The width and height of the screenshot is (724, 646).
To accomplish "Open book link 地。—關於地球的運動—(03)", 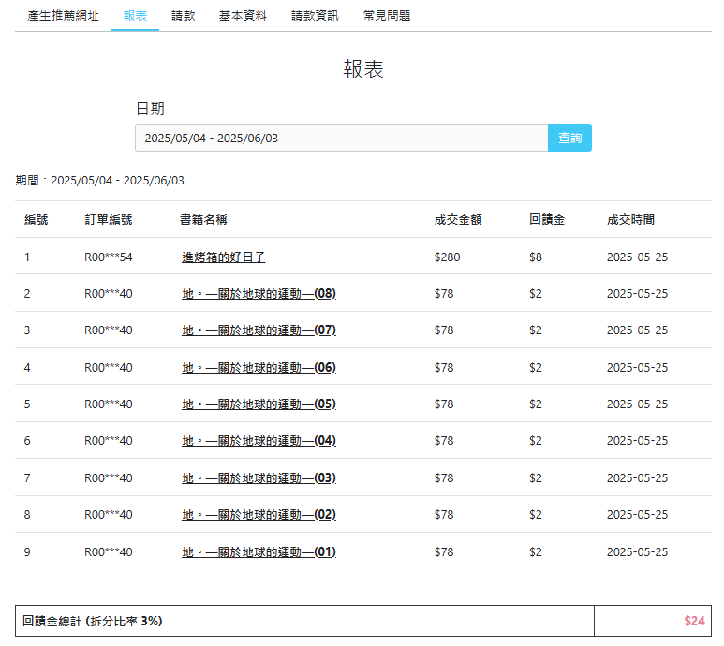I will pos(259,477).
